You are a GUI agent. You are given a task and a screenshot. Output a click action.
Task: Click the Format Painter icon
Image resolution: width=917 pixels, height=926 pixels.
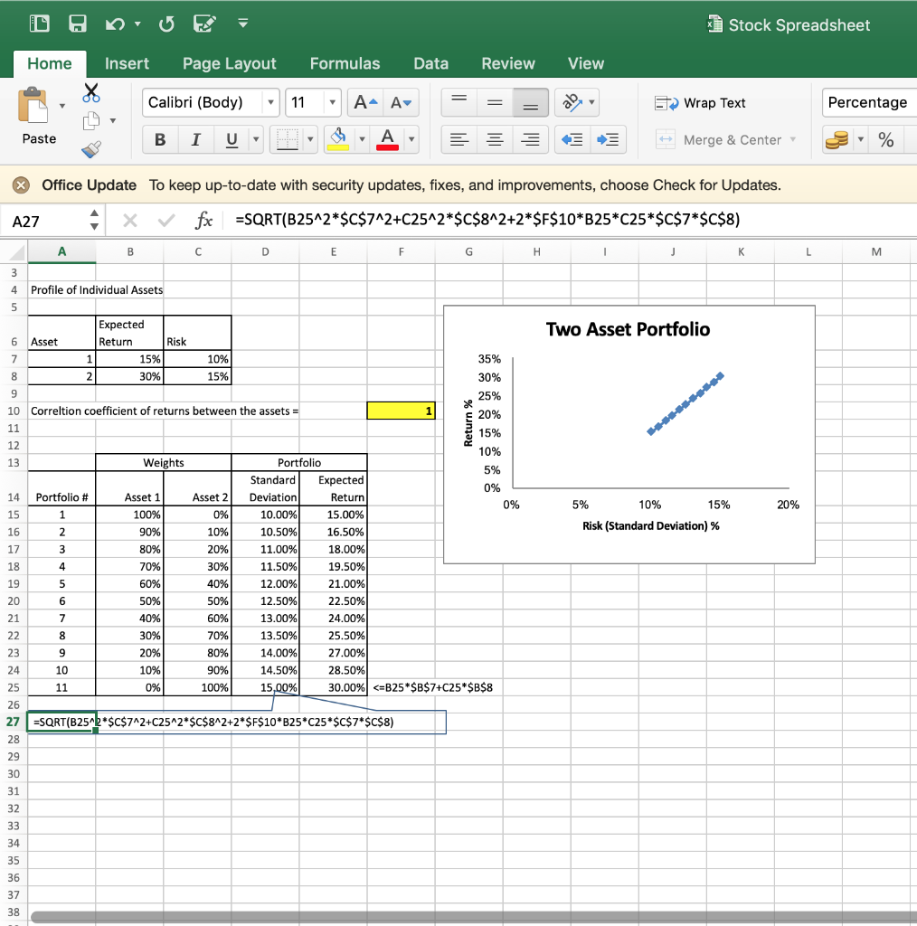90,150
